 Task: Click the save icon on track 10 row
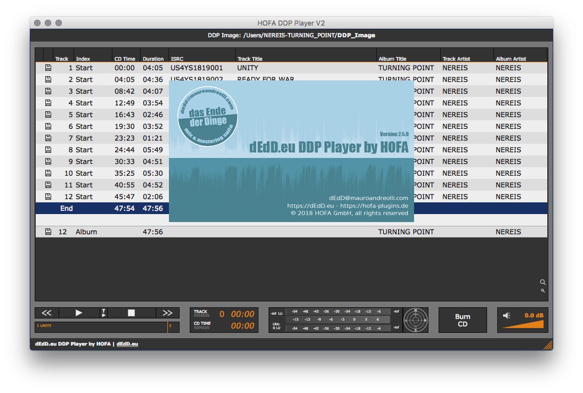(x=48, y=173)
